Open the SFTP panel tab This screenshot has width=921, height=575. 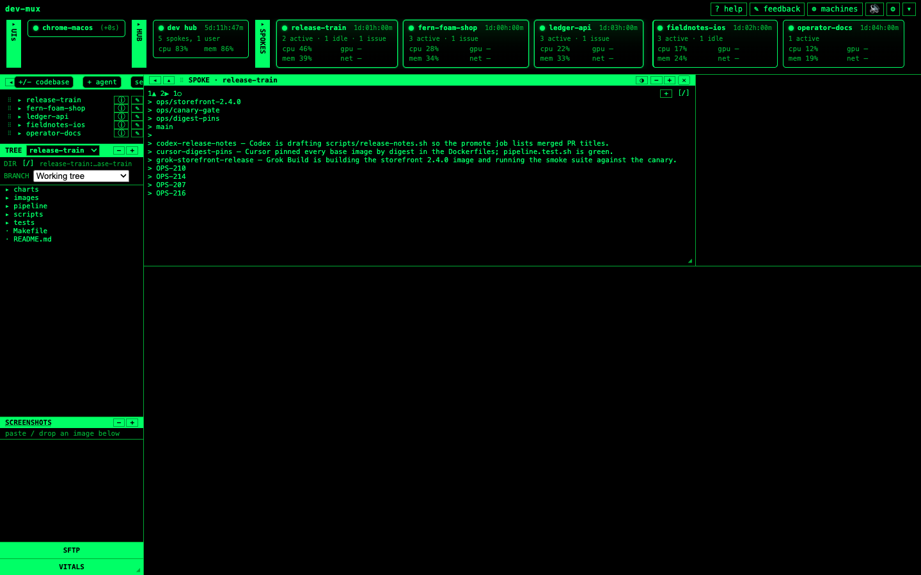[72, 550]
